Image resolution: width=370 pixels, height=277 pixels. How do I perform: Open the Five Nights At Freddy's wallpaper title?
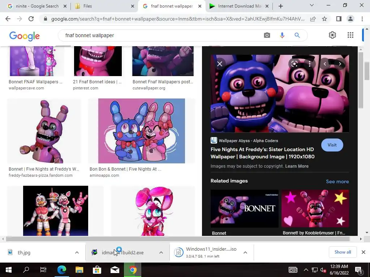coord(262,153)
